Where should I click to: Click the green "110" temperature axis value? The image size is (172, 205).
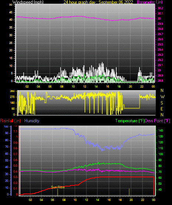[161, 148]
